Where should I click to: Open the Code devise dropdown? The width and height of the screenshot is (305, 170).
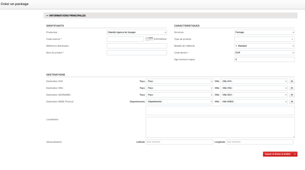(x=264, y=53)
